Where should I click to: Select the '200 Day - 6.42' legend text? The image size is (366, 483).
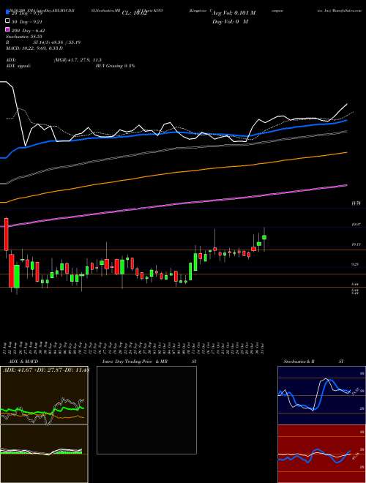click(29, 30)
